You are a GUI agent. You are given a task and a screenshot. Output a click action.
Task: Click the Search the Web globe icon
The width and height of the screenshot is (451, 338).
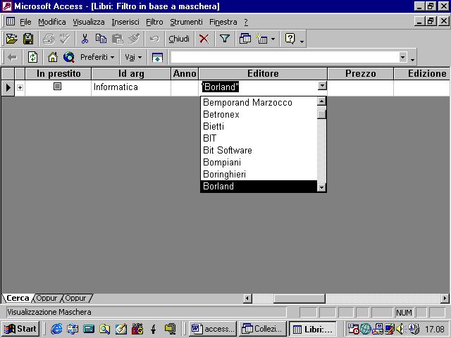click(x=69, y=57)
